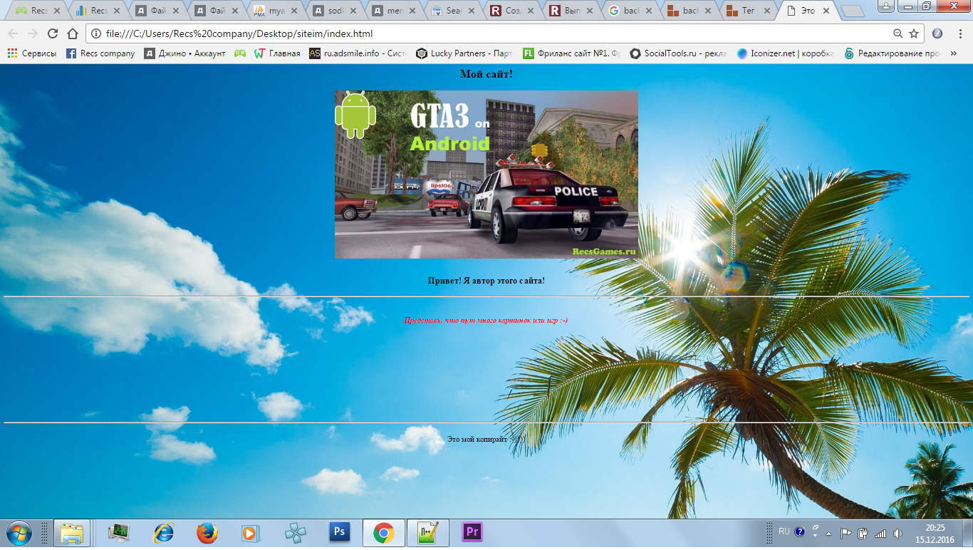Bookmark this page with the star icon
The height and width of the screenshot is (550, 973).
click(914, 33)
